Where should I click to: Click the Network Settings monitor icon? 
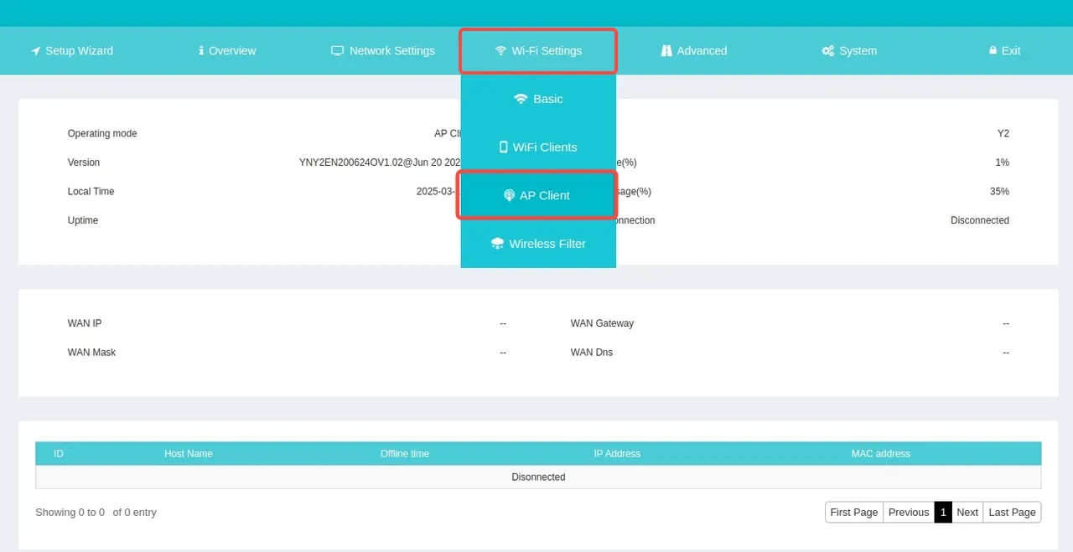pyautogui.click(x=338, y=51)
